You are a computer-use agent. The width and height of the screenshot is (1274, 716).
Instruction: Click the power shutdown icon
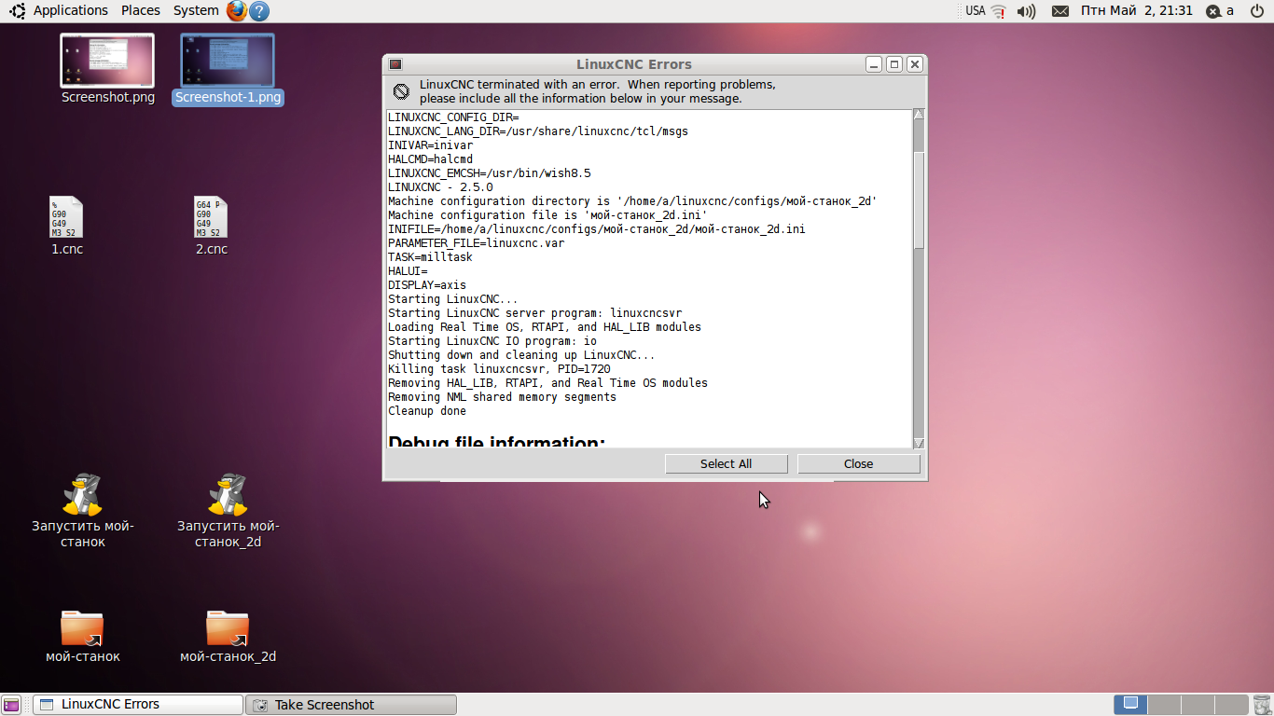click(x=1256, y=11)
